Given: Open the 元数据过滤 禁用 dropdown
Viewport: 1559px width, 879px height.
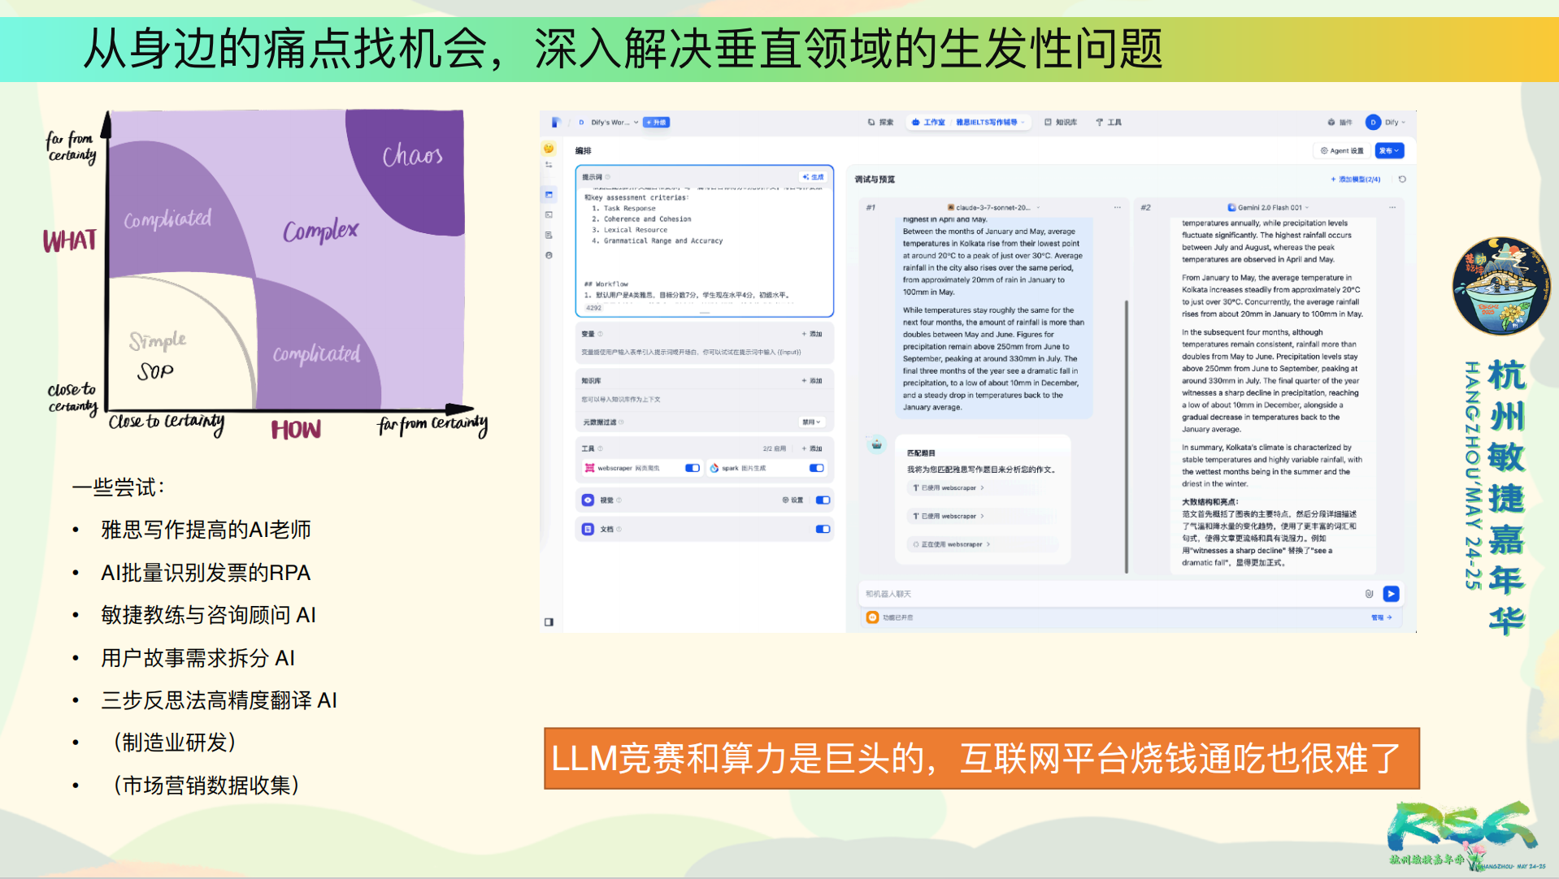Looking at the screenshot, I should tap(812, 422).
